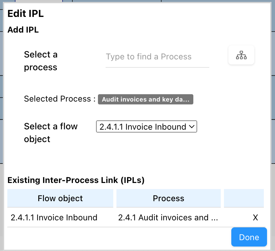The image size is (275, 251).
Task: Click the 'Add IPL' section heading
Action: coord(23,30)
